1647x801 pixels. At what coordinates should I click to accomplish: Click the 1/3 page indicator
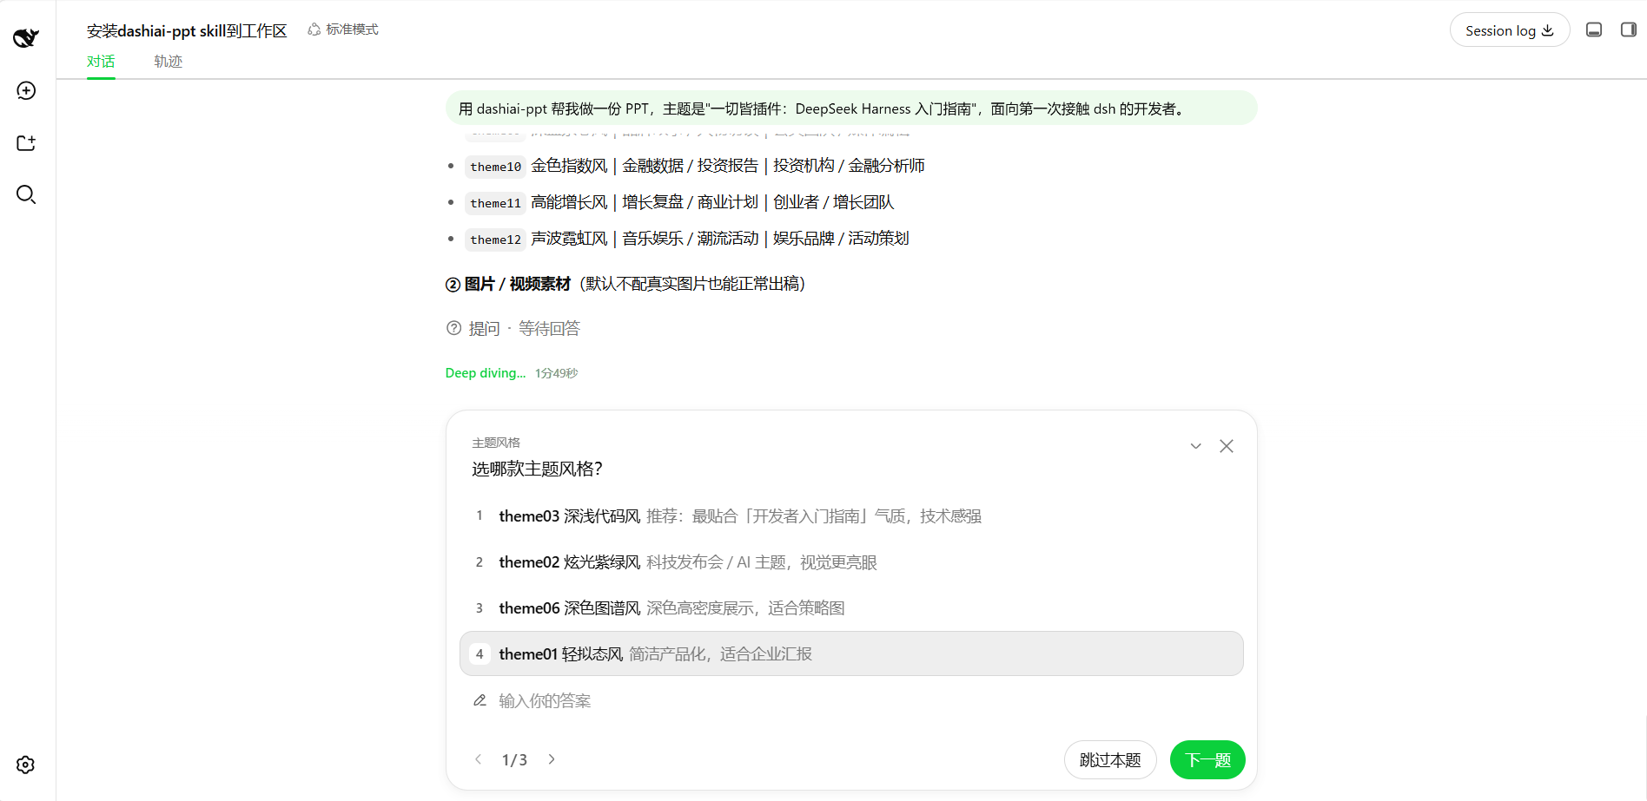coord(514,760)
